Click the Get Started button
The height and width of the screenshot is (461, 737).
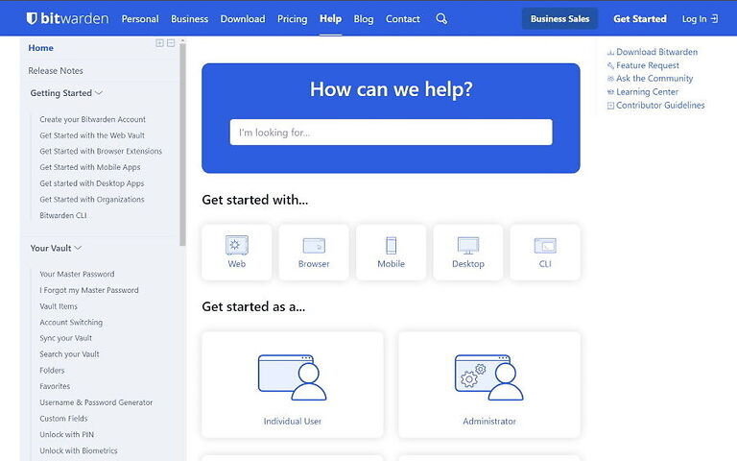click(x=640, y=19)
